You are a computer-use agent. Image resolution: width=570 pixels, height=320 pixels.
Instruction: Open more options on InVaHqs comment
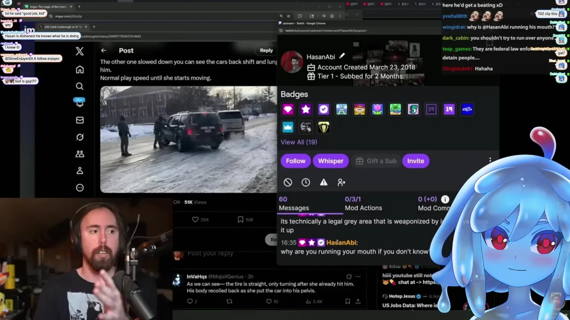358,276
